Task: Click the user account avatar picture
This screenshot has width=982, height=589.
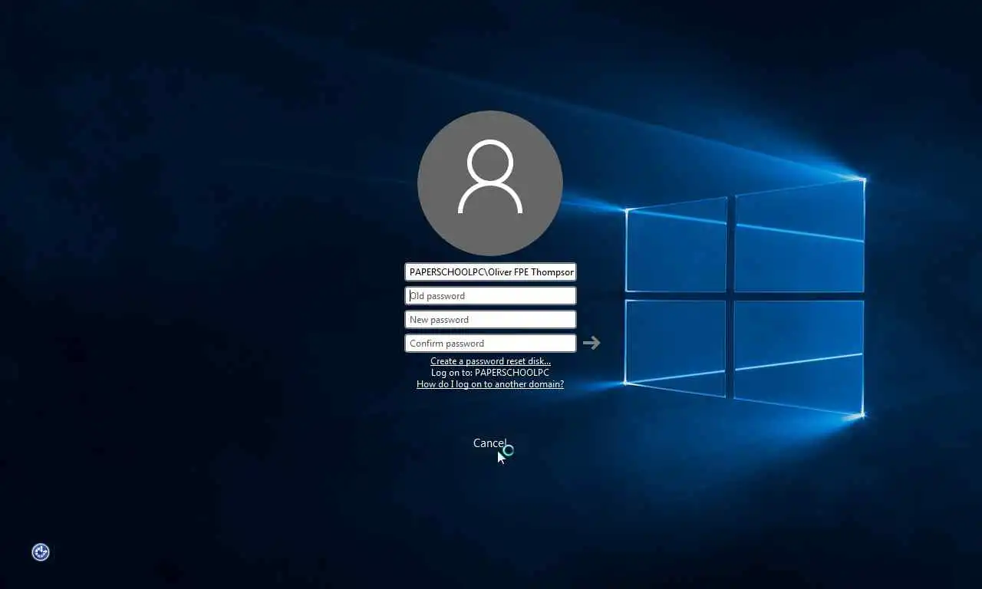Action: (490, 183)
